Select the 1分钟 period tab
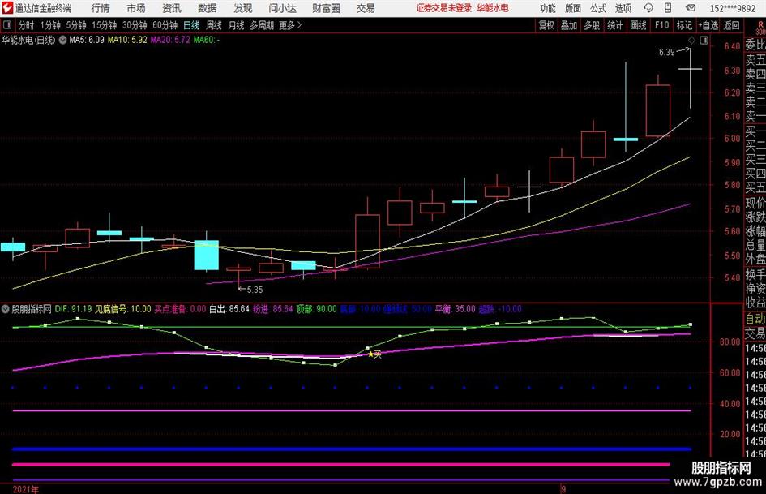This screenshot has height=494, width=766. pyautogui.click(x=50, y=25)
